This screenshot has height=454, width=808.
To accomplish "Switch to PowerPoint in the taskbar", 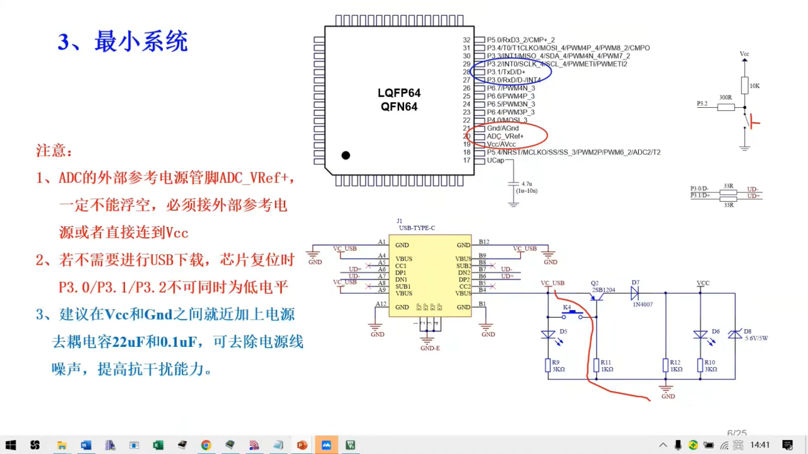I will [302, 445].
